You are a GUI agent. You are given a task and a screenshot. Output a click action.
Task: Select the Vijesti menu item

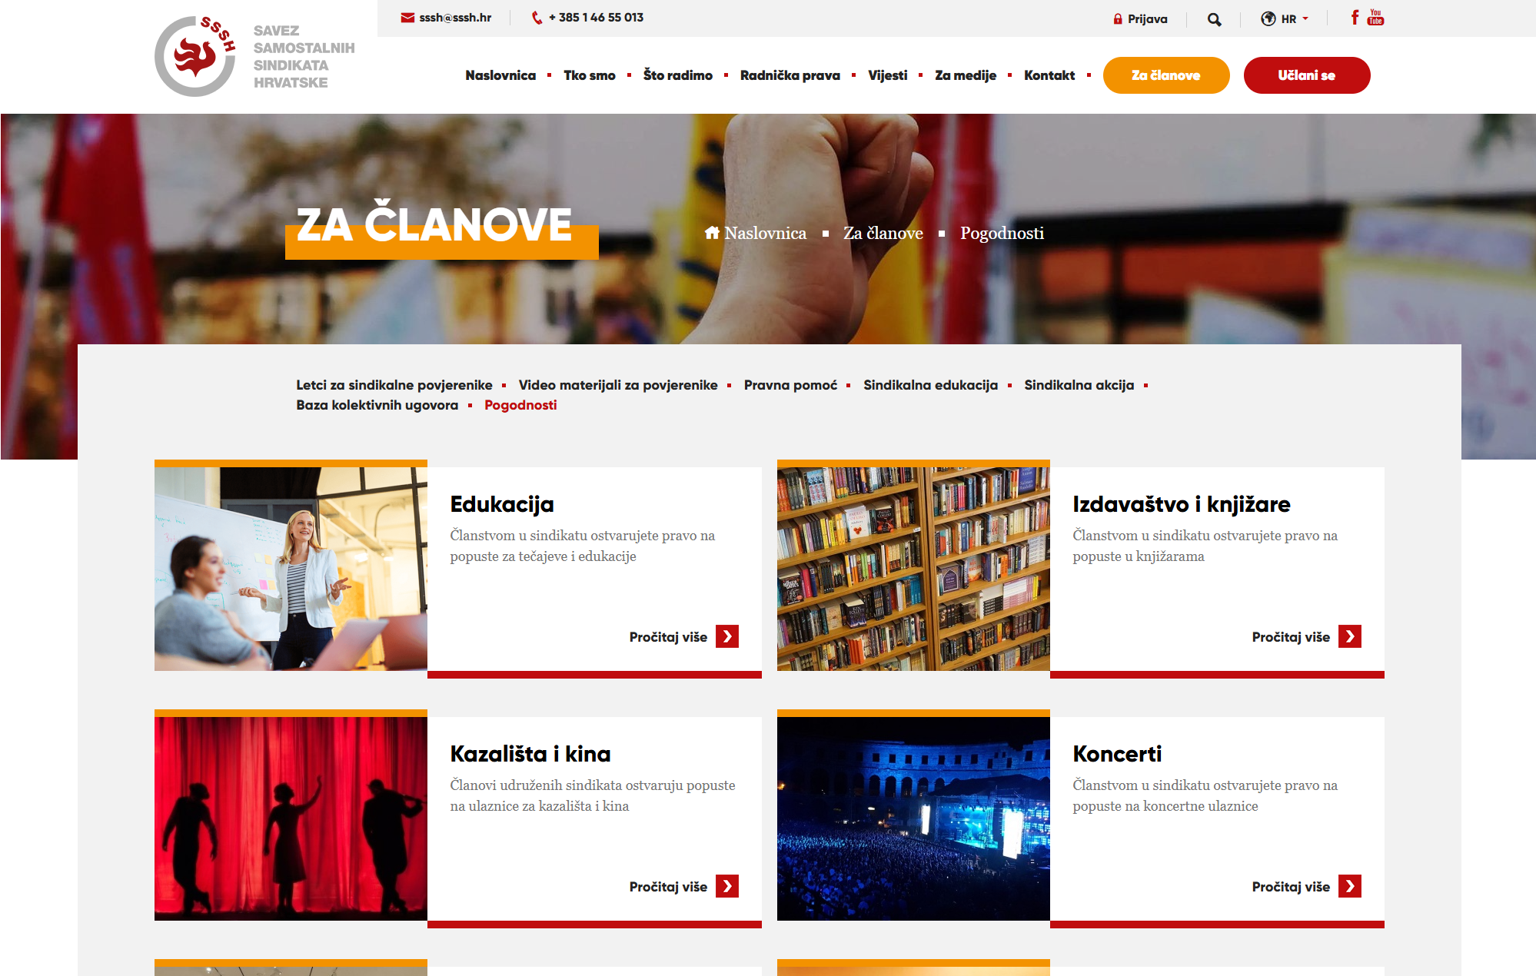coord(887,75)
